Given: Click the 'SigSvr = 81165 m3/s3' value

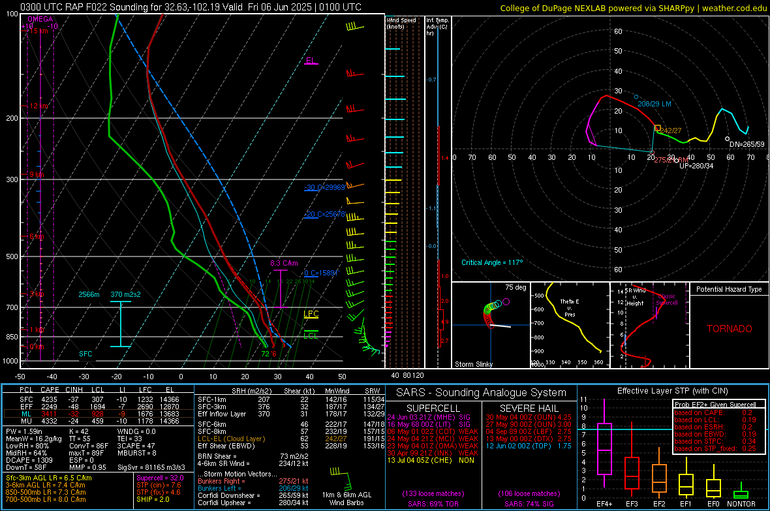Looking at the screenshot, I should pos(151,467).
